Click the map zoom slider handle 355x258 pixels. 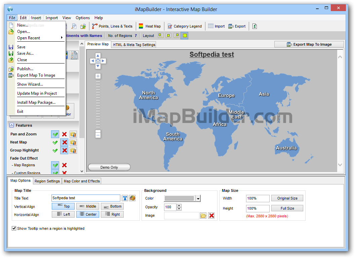(x=98, y=131)
